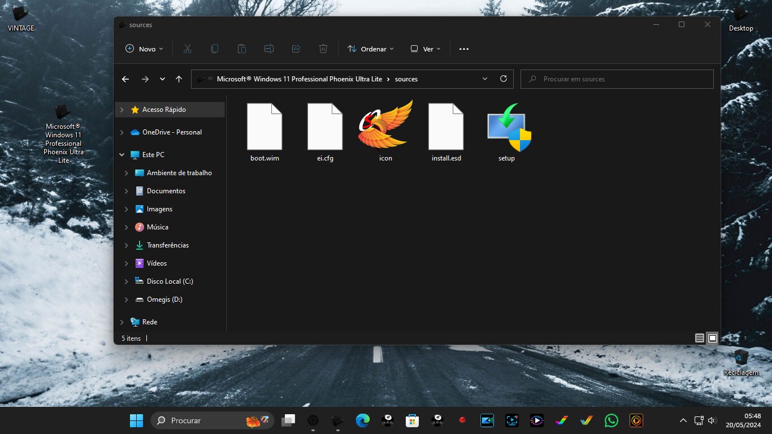Open WhatsApp from the taskbar
The image size is (772, 434).
[612, 420]
